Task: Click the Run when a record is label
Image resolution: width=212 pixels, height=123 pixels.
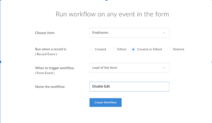Action: point(51,49)
